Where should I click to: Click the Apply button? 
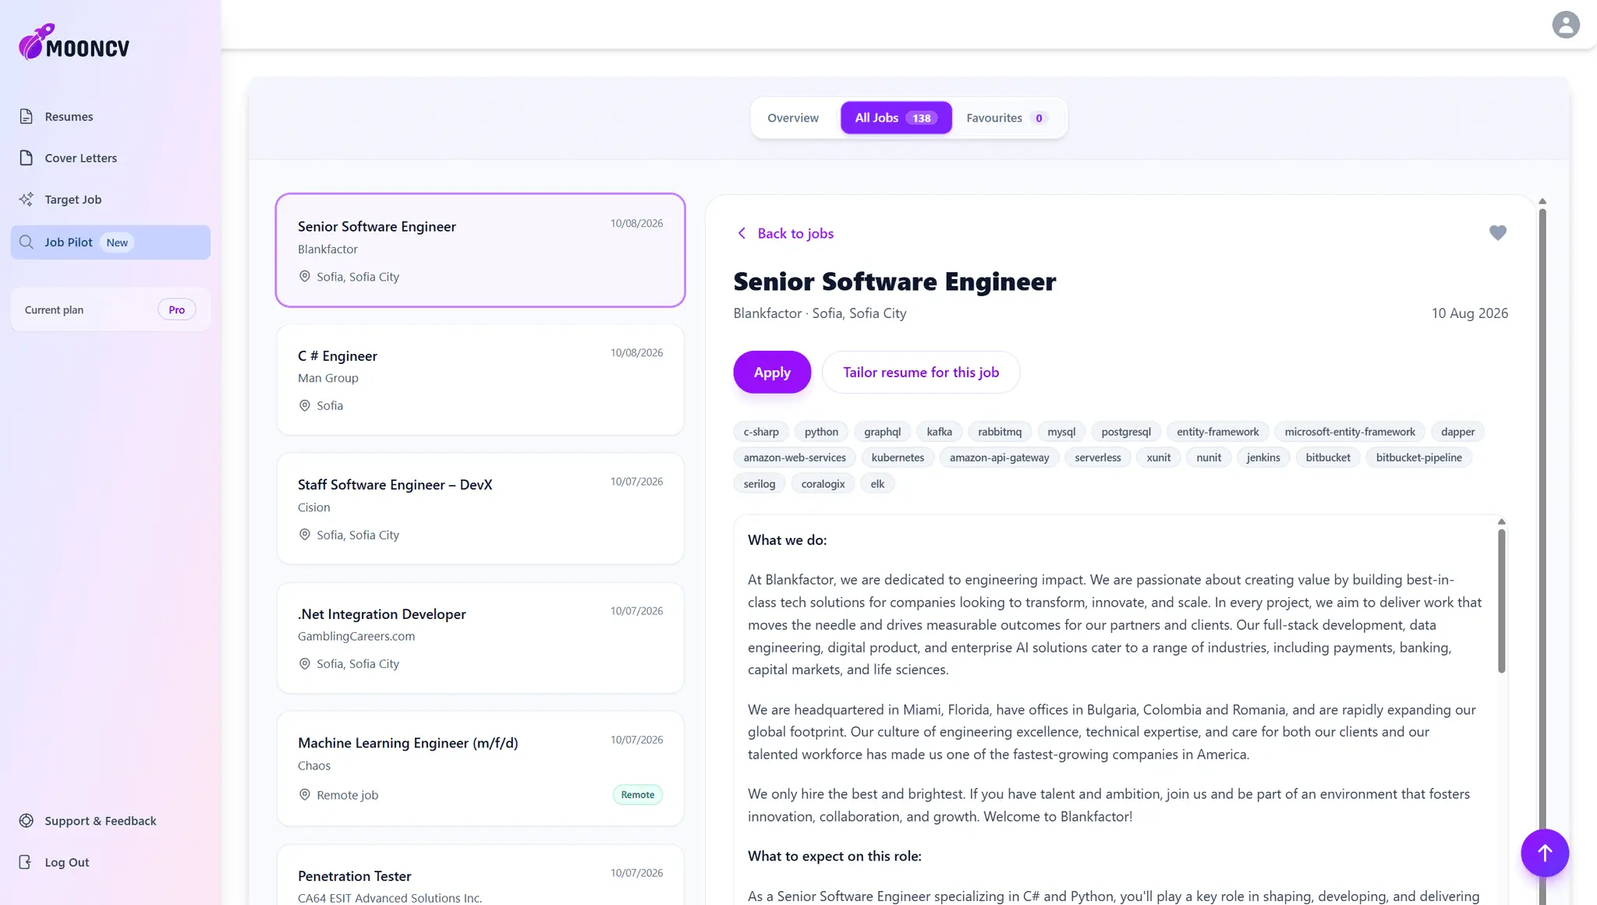coord(772,372)
